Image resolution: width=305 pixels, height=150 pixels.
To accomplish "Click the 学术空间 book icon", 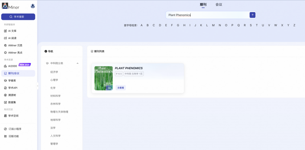I will (x=5, y=116).
